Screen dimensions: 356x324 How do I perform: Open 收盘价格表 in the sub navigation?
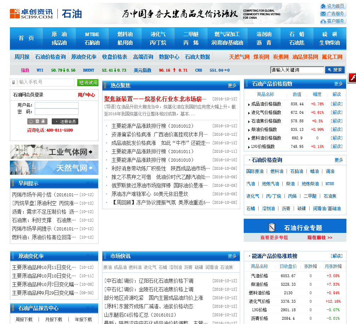point(114,57)
